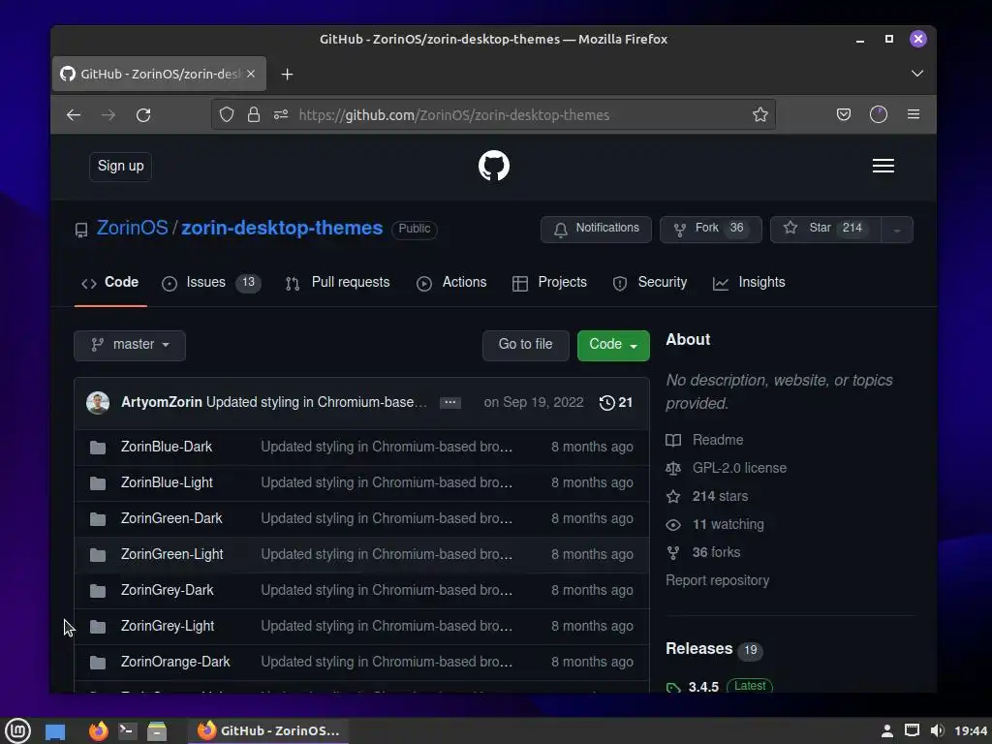
Task: Open the Firefox tracking protection shield
Action: pos(227,114)
